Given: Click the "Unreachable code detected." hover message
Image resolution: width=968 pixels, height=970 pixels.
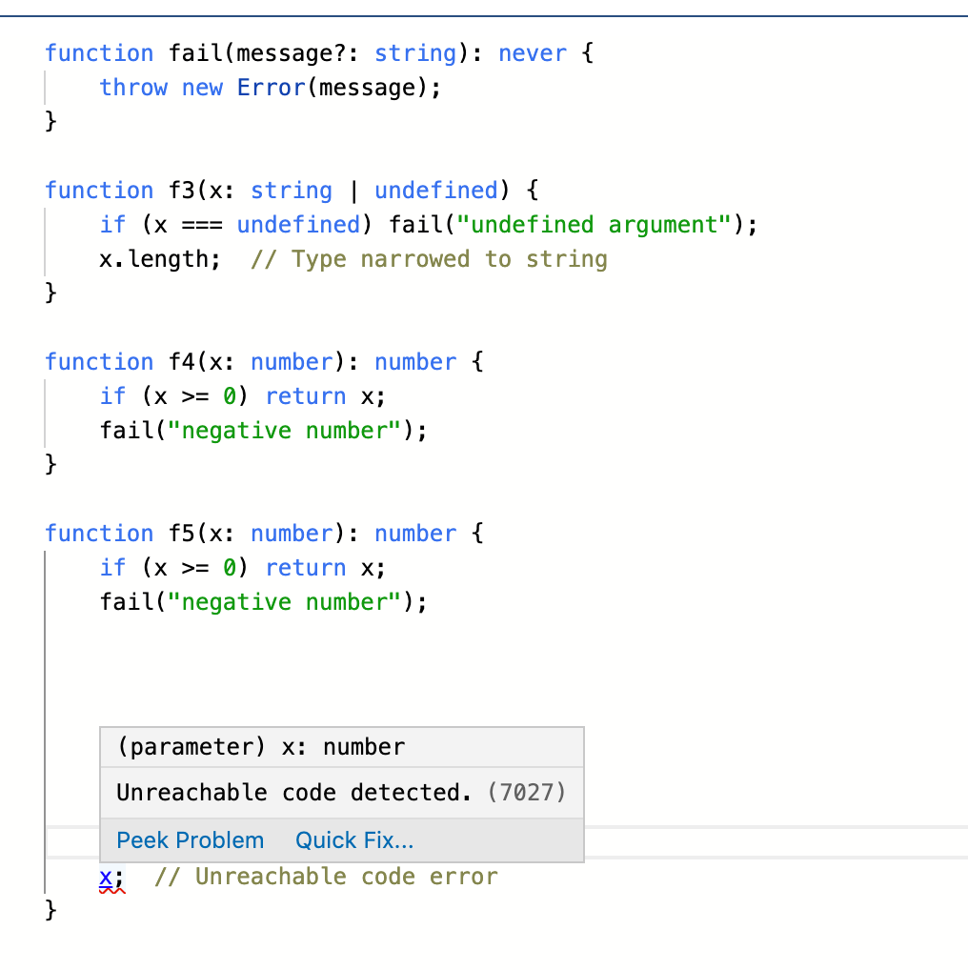Looking at the screenshot, I should tap(293, 793).
